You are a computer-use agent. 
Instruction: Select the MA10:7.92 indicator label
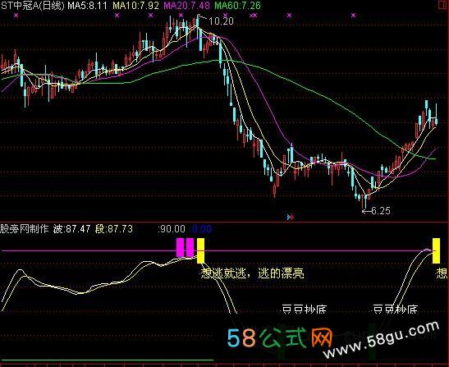[135, 5]
